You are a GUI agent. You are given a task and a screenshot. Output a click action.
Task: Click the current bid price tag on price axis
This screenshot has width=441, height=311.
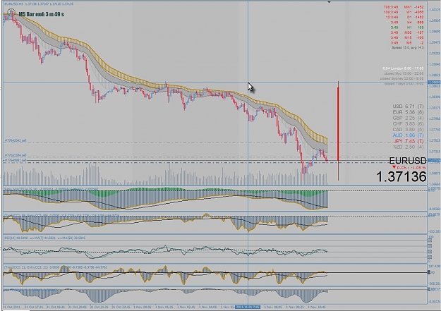[x=434, y=160]
